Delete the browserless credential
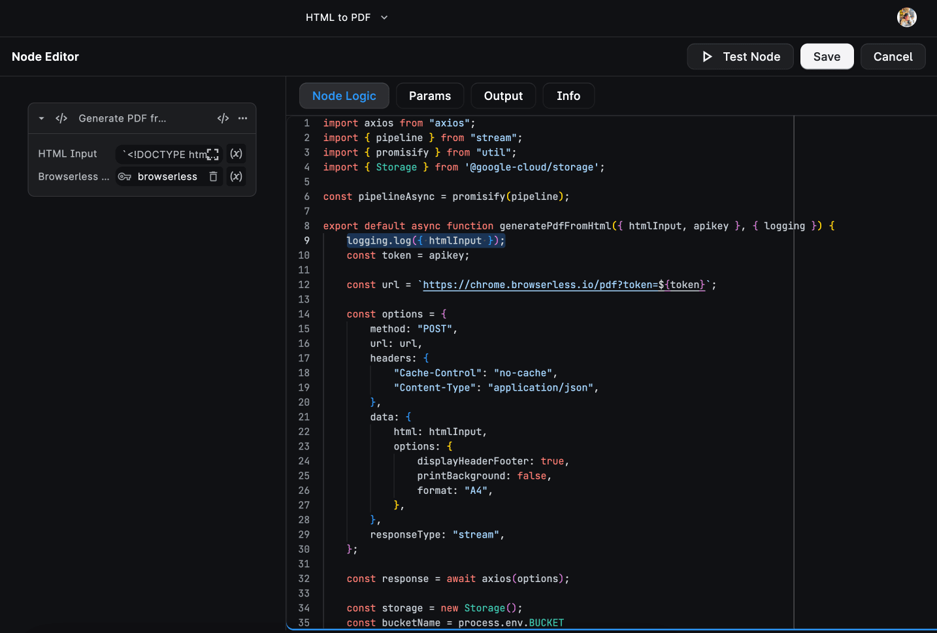The width and height of the screenshot is (937, 633). [x=213, y=176]
